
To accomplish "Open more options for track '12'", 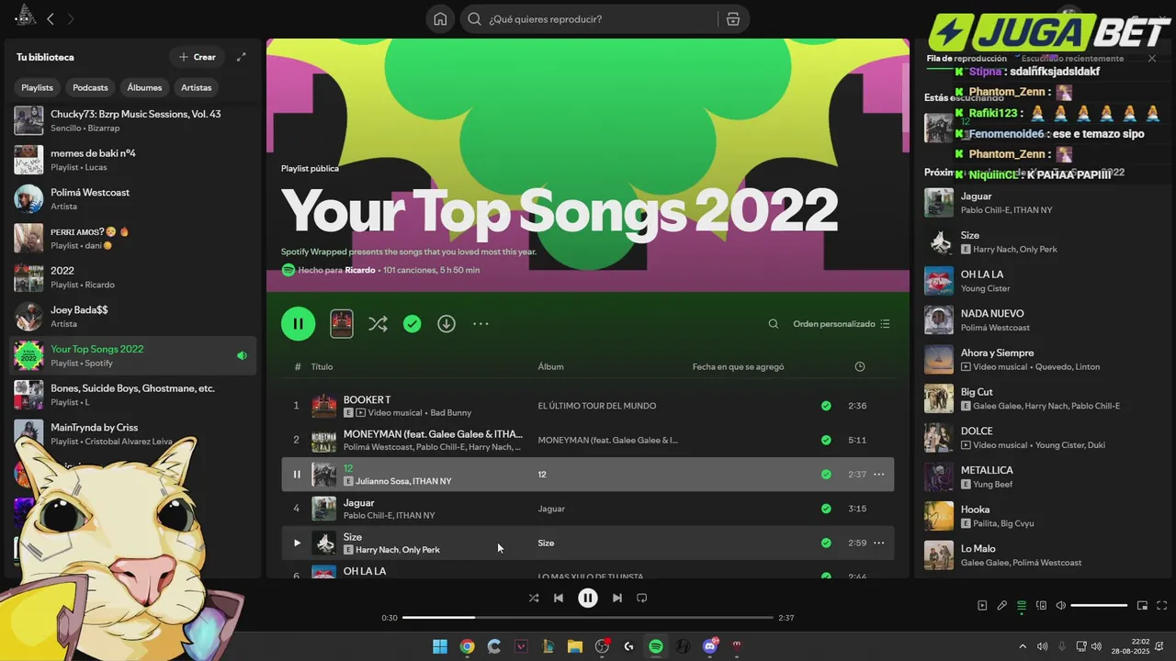I will tap(878, 475).
